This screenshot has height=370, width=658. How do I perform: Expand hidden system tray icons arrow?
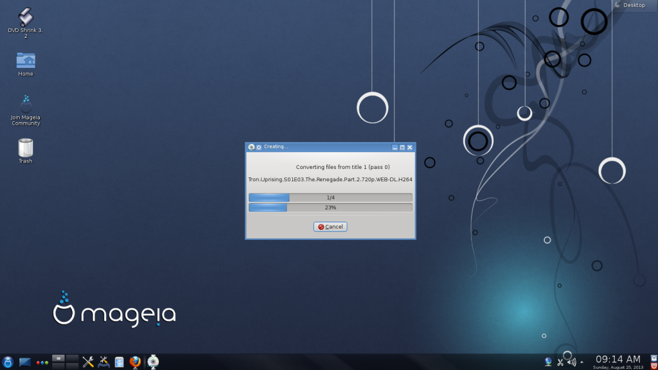pos(582,362)
